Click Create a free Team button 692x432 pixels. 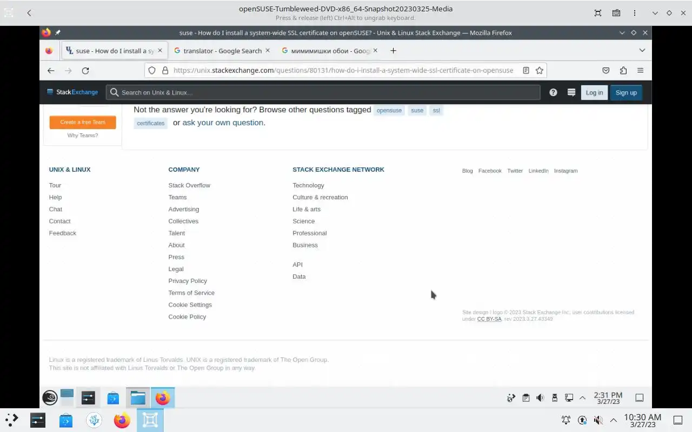click(83, 122)
